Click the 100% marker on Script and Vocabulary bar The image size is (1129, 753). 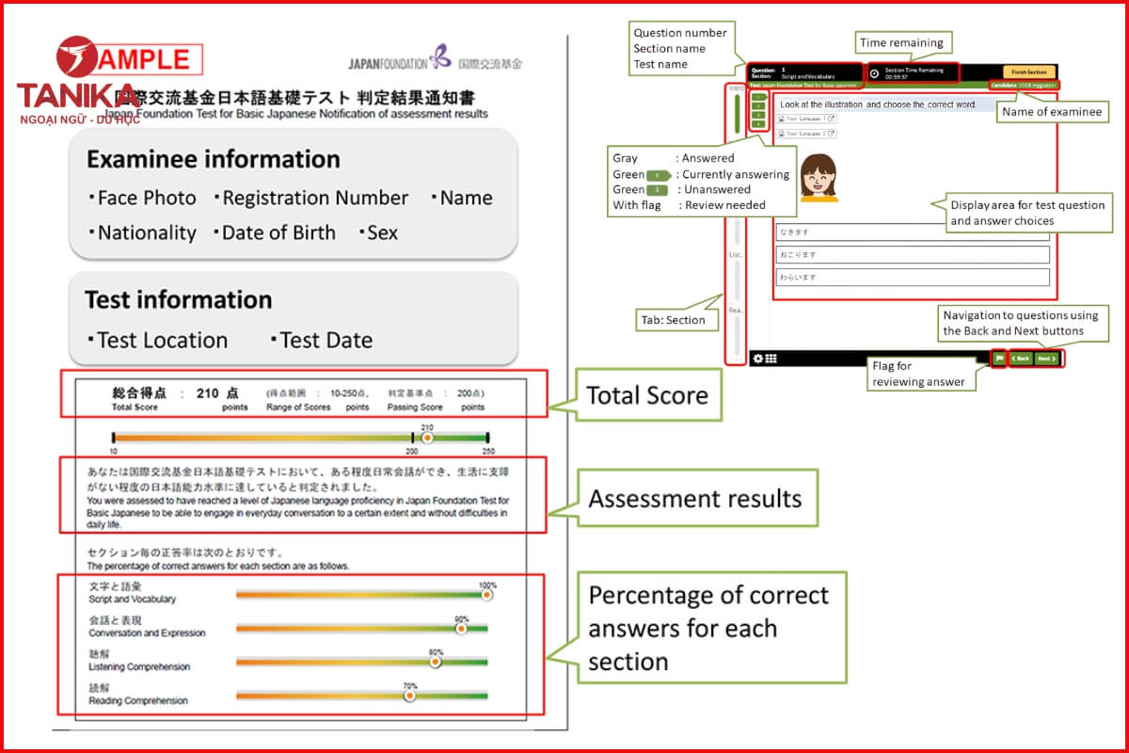tap(486, 595)
